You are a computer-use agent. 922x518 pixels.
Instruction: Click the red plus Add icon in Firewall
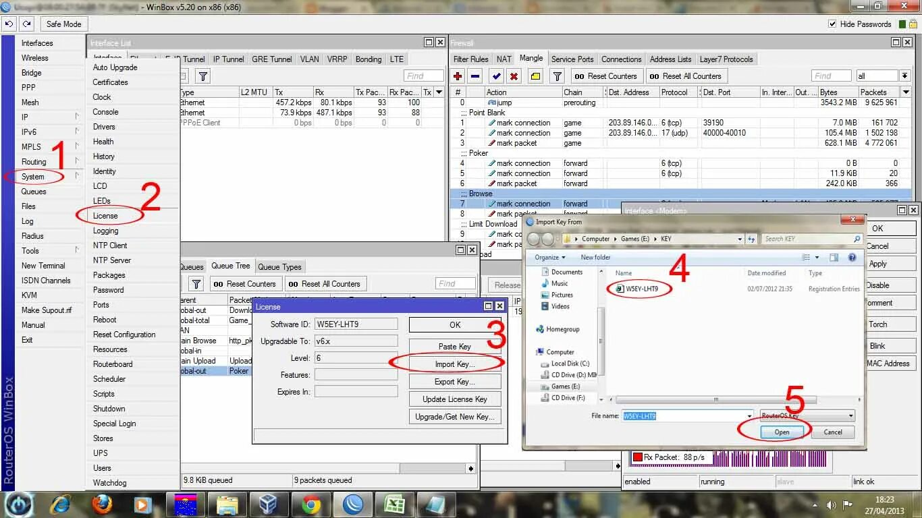tap(458, 76)
